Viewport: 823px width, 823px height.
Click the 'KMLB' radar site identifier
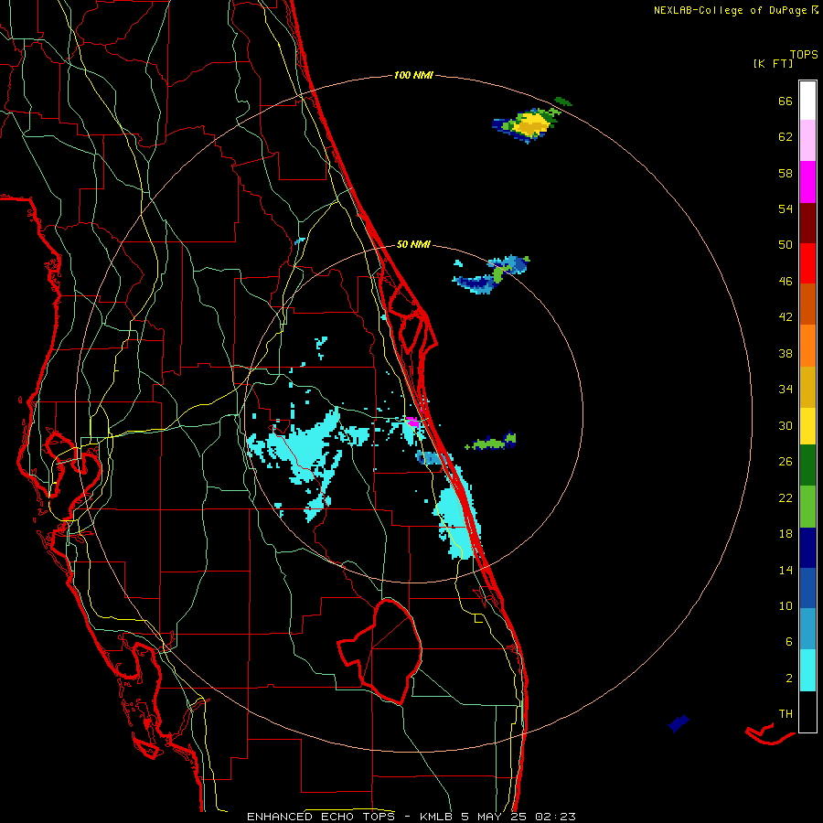[435, 817]
